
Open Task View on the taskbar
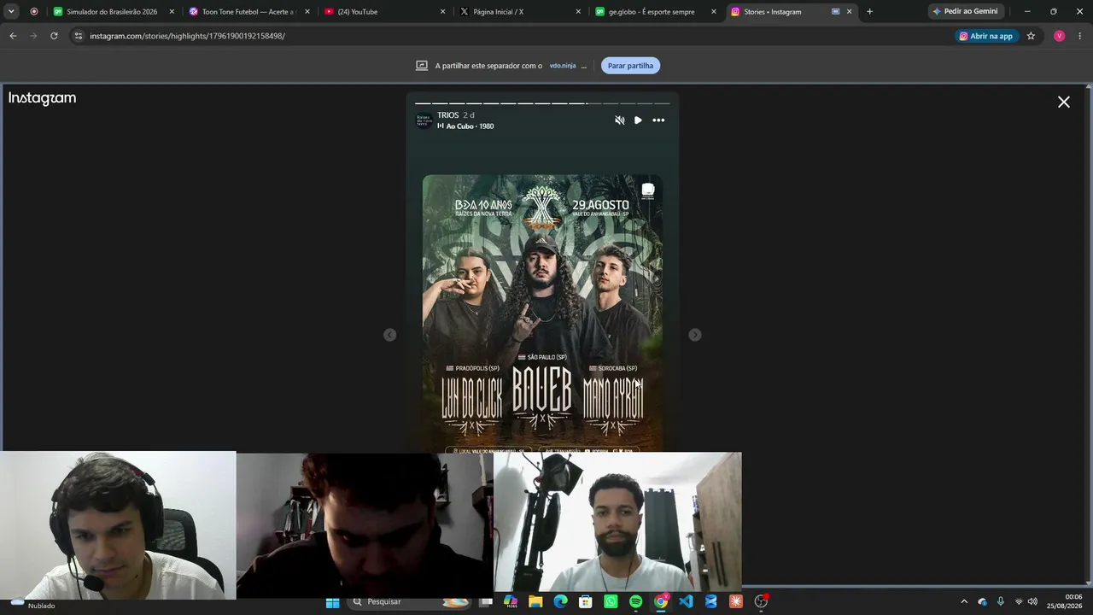point(486,602)
